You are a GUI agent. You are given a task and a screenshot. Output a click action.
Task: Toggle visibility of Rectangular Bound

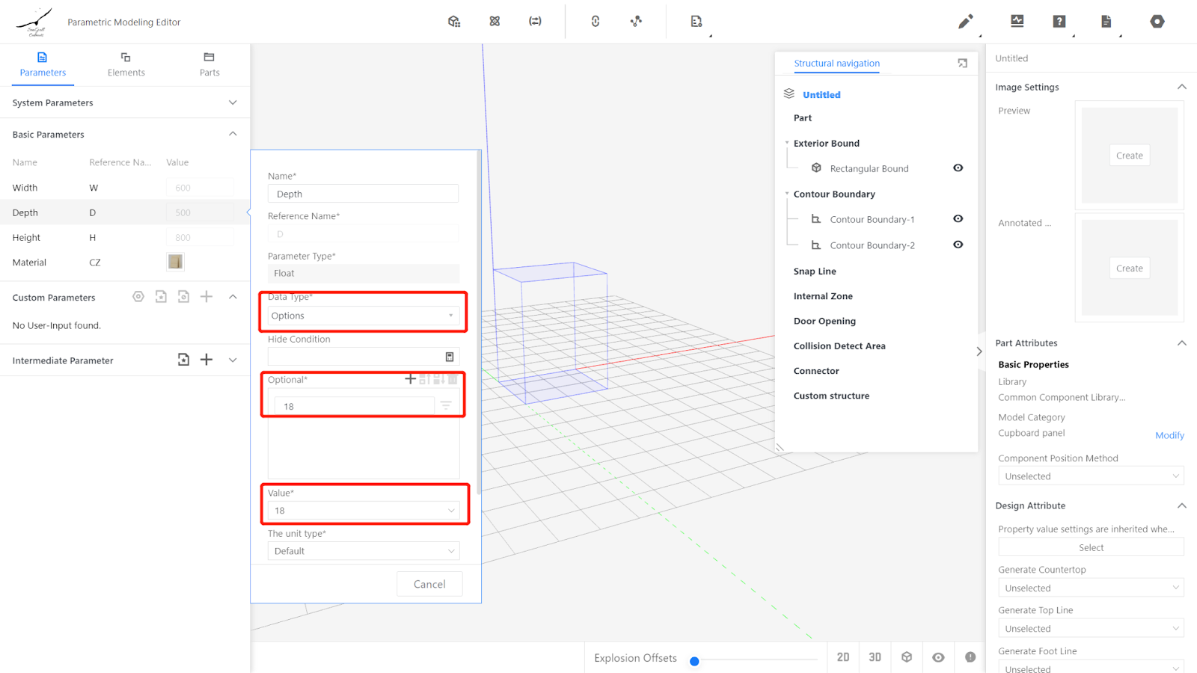(x=958, y=168)
